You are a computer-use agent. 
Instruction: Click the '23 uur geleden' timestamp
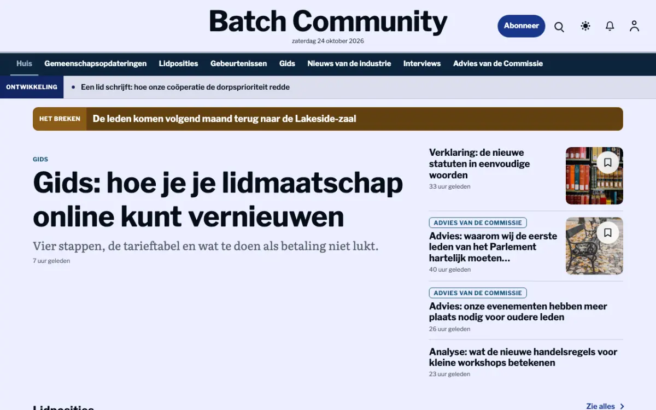point(450,374)
